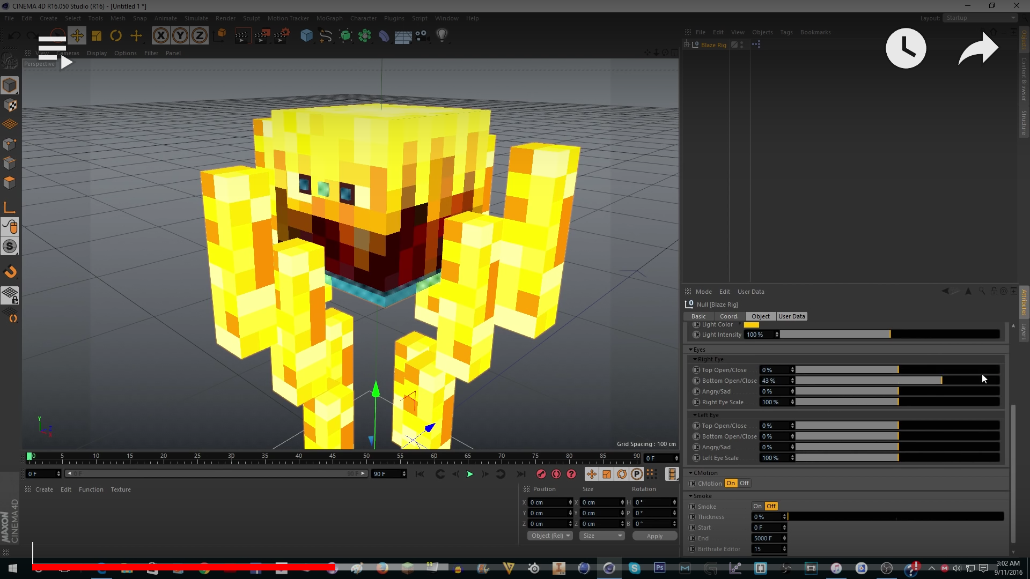The image size is (1030, 579).
Task: Open the User Data tab
Action: click(x=792, y=316)
